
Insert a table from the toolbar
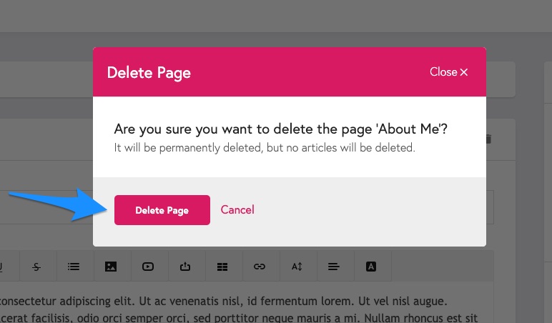click(222, 267)
